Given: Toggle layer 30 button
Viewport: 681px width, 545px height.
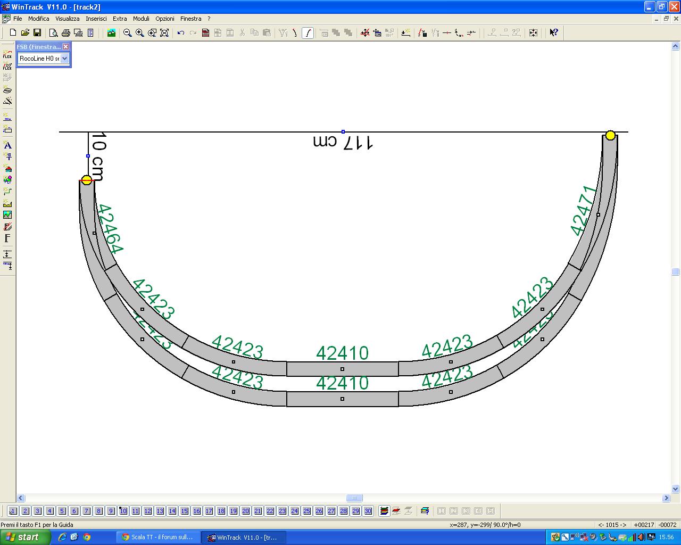Looking at the screenshot, I should click(x=368, y=511).
